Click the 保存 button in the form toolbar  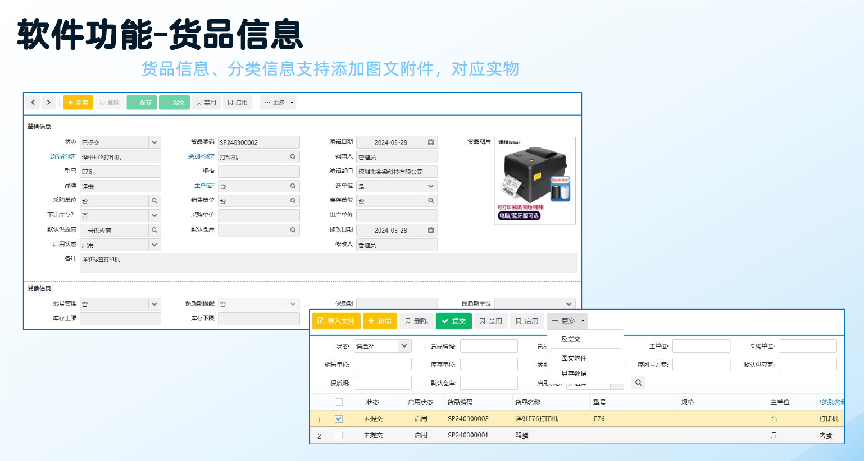[142, 103]
